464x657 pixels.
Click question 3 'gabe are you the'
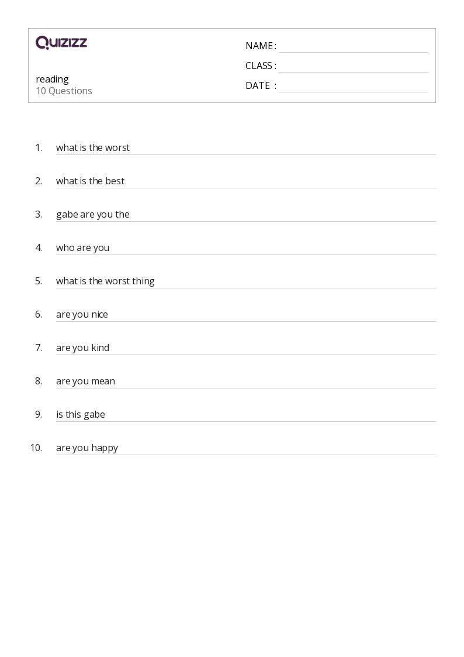click(93, 214)
